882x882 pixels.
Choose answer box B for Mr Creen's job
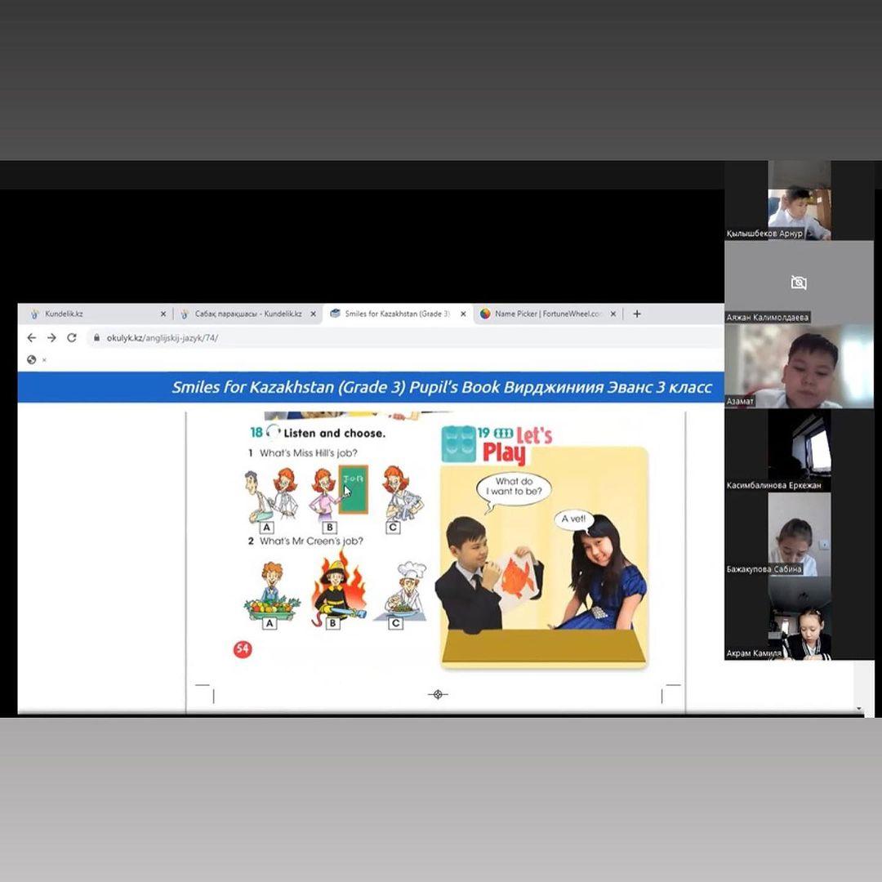click(332, 623)
